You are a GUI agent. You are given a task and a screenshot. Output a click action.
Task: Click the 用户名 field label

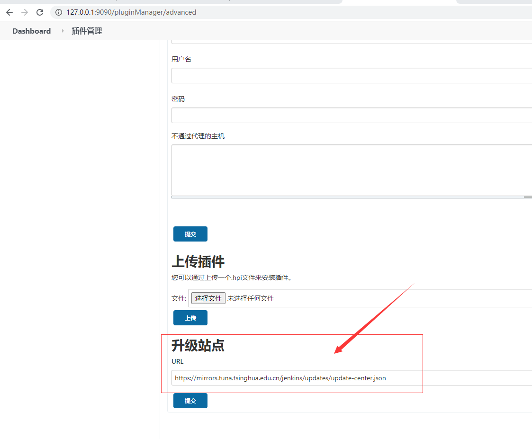pos(181,59)
